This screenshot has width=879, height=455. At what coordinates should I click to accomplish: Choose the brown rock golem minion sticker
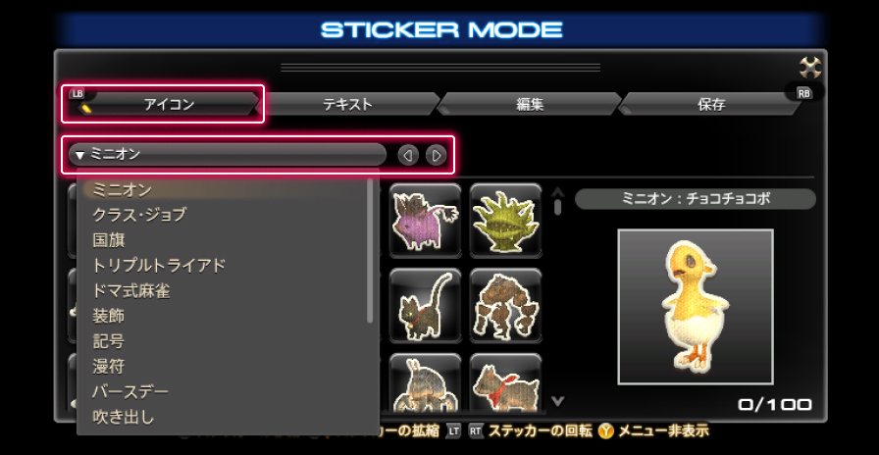pyautogui.click(x=506, y=305)
